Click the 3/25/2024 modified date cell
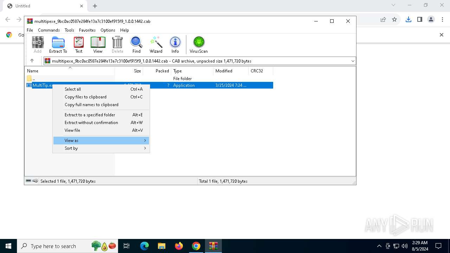Viewport: 450px width, 253px height. [231, 85]
